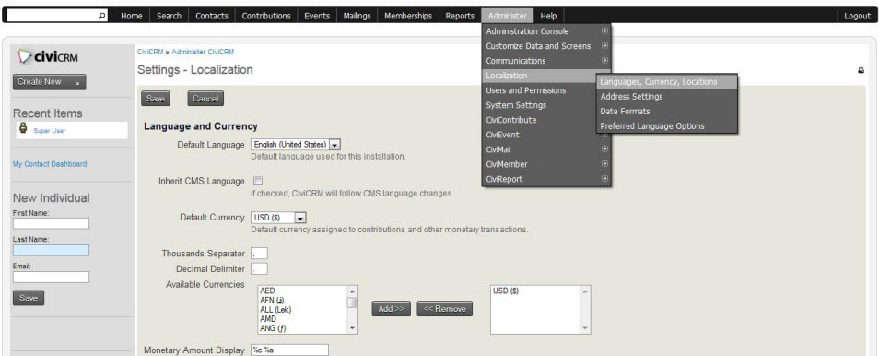Image resolution: width=879 pixels, height=356 pixels.
Task: Click the << Remove currencies button
Action: (x=444, y=309)
